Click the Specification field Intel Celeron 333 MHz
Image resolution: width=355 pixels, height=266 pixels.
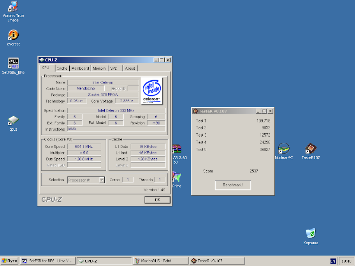[116, 110]
